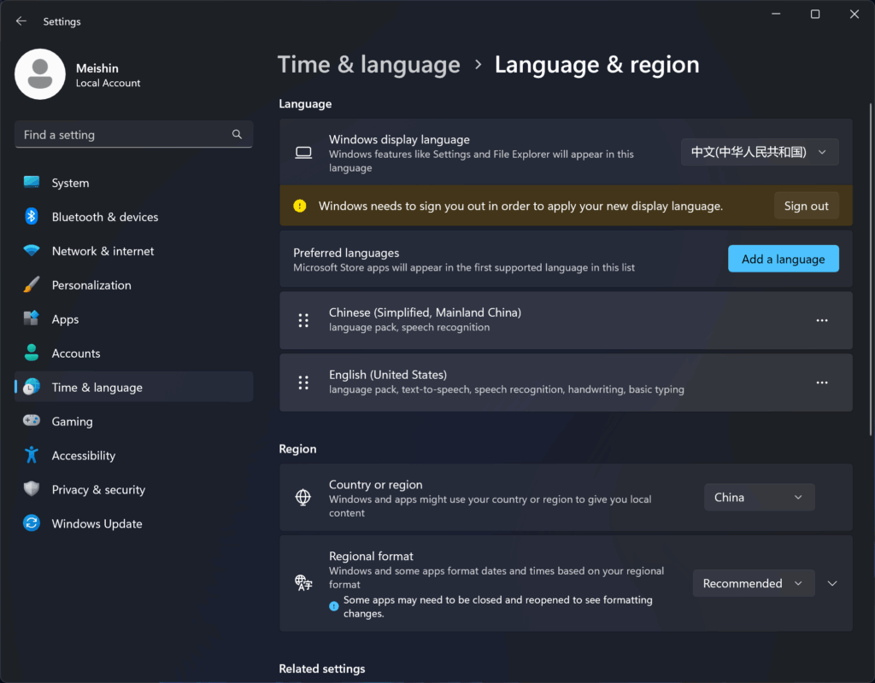
Task: Open more options for Chinese (Simplified, Mainland China)
Action: point(821,320)
